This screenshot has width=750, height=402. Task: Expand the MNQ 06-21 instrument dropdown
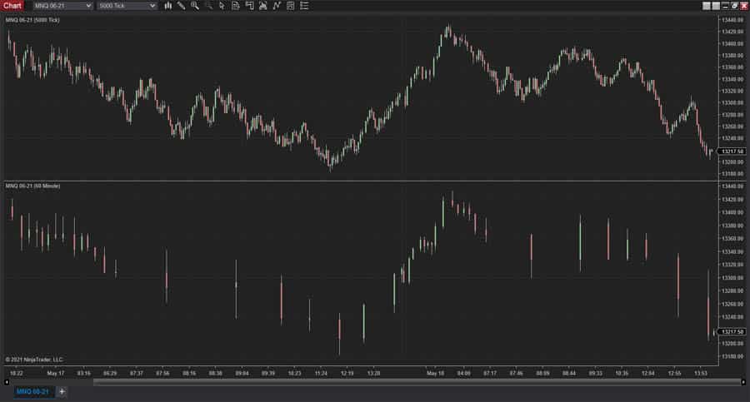coord(62,6)
